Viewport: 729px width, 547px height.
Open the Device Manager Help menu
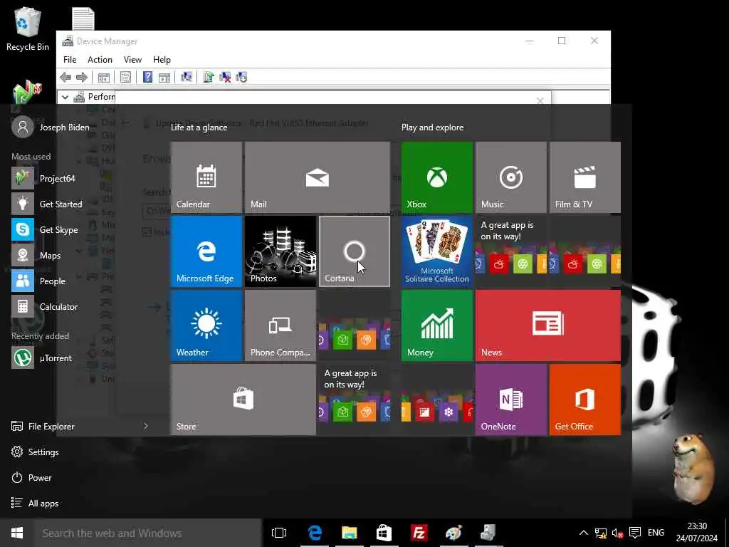(x=162, y=60)
